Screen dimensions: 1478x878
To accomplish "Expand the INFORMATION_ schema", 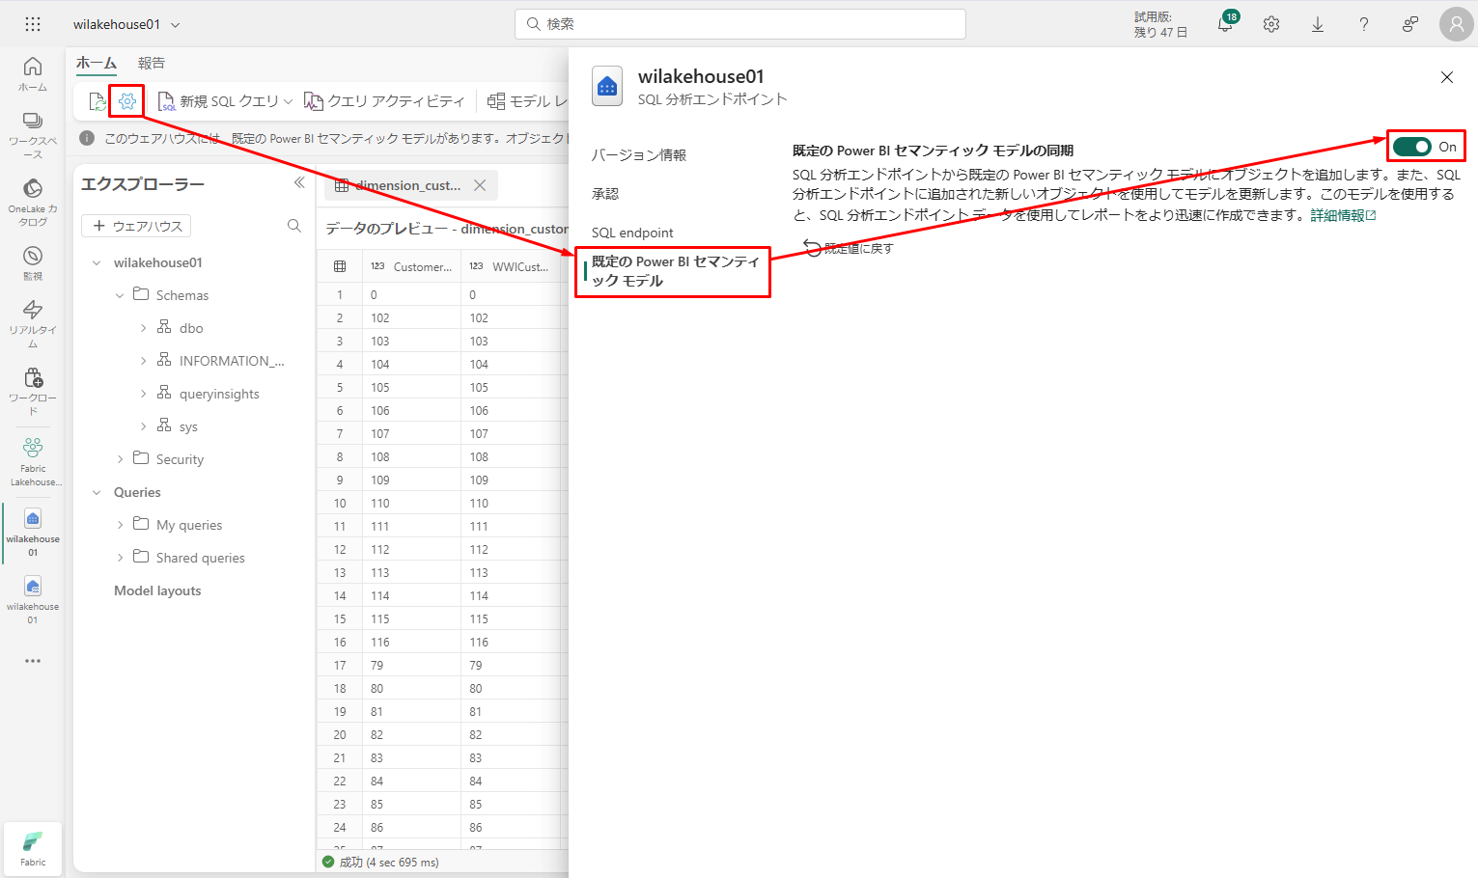I will (x=143, y=361).
